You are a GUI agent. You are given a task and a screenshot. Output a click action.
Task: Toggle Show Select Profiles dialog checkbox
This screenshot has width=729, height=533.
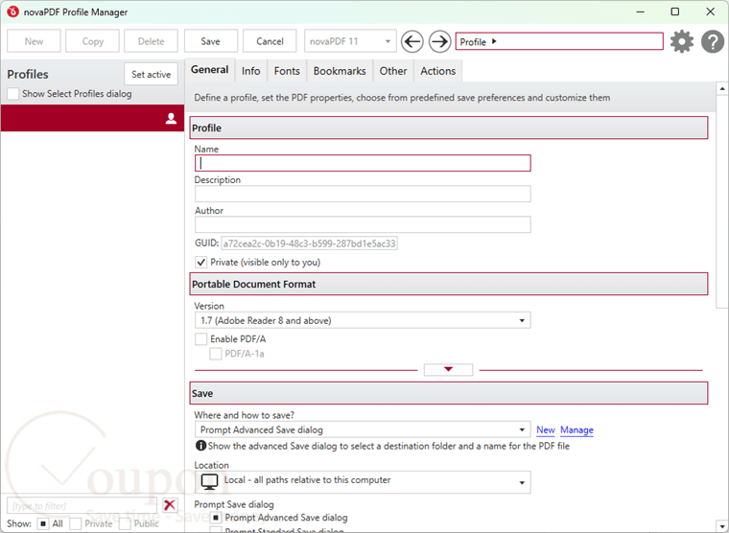(x=13, y=94)
